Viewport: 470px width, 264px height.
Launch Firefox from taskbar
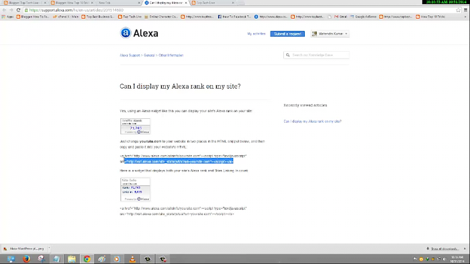coord(26,259)
